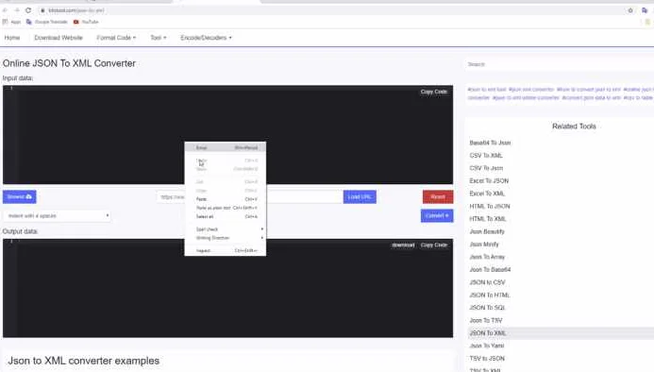Click the site padlock icon
The height and width of the screenshot is (372, 654).
[x=42, y=10]
